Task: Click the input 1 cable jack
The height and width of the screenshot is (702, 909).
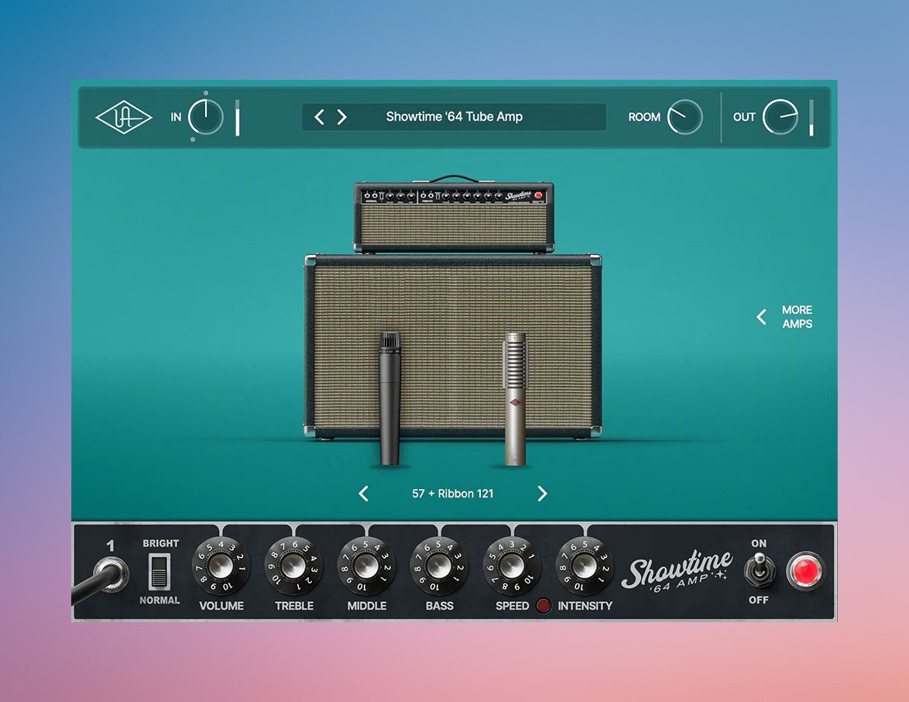Action: [x=111, y=575]
